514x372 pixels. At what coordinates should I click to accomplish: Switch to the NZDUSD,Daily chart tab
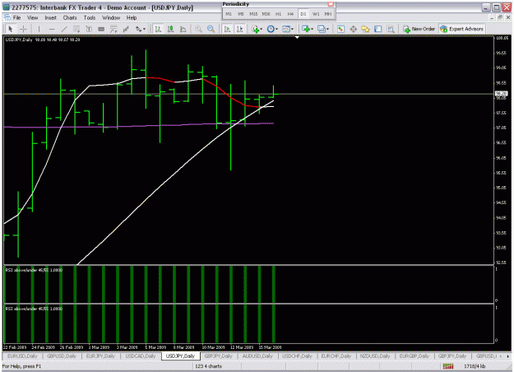(x=375, y=356)
